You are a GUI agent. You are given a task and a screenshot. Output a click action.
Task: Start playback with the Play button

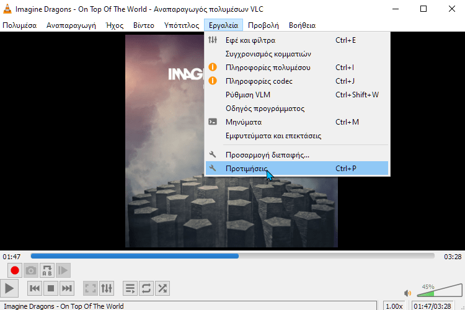coord(9,288)
